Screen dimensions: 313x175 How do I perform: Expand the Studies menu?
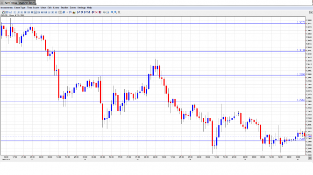click(64, 7)
